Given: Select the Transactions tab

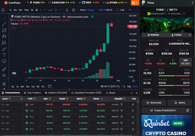Looking at the screenshot, I should pyautogui.click(x=11, y=93).
